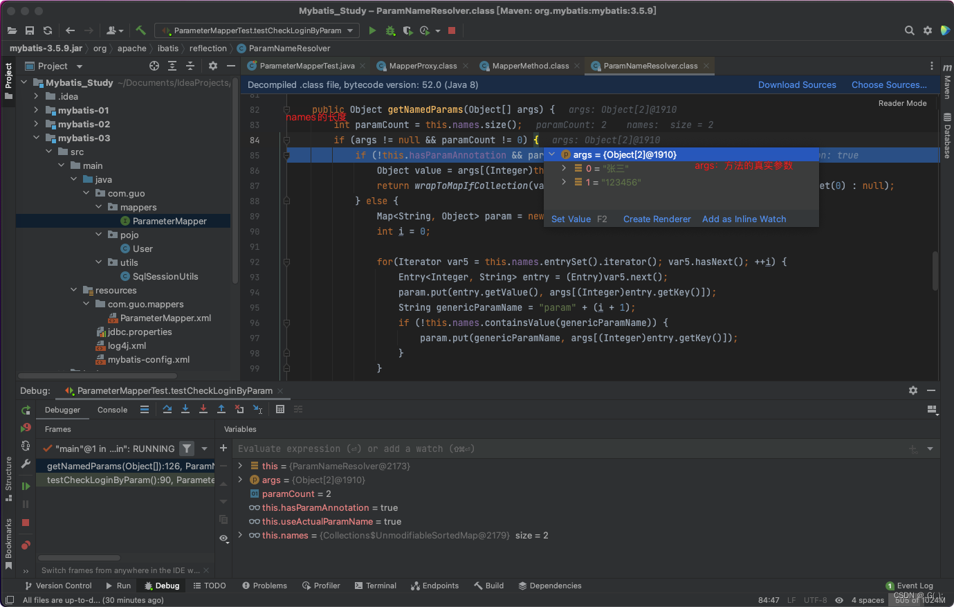The width and height of the screenshot is (954, 607).
Task: Add a new watch with the plus icon
Action: pyautogui.click(x=223, y=448)
